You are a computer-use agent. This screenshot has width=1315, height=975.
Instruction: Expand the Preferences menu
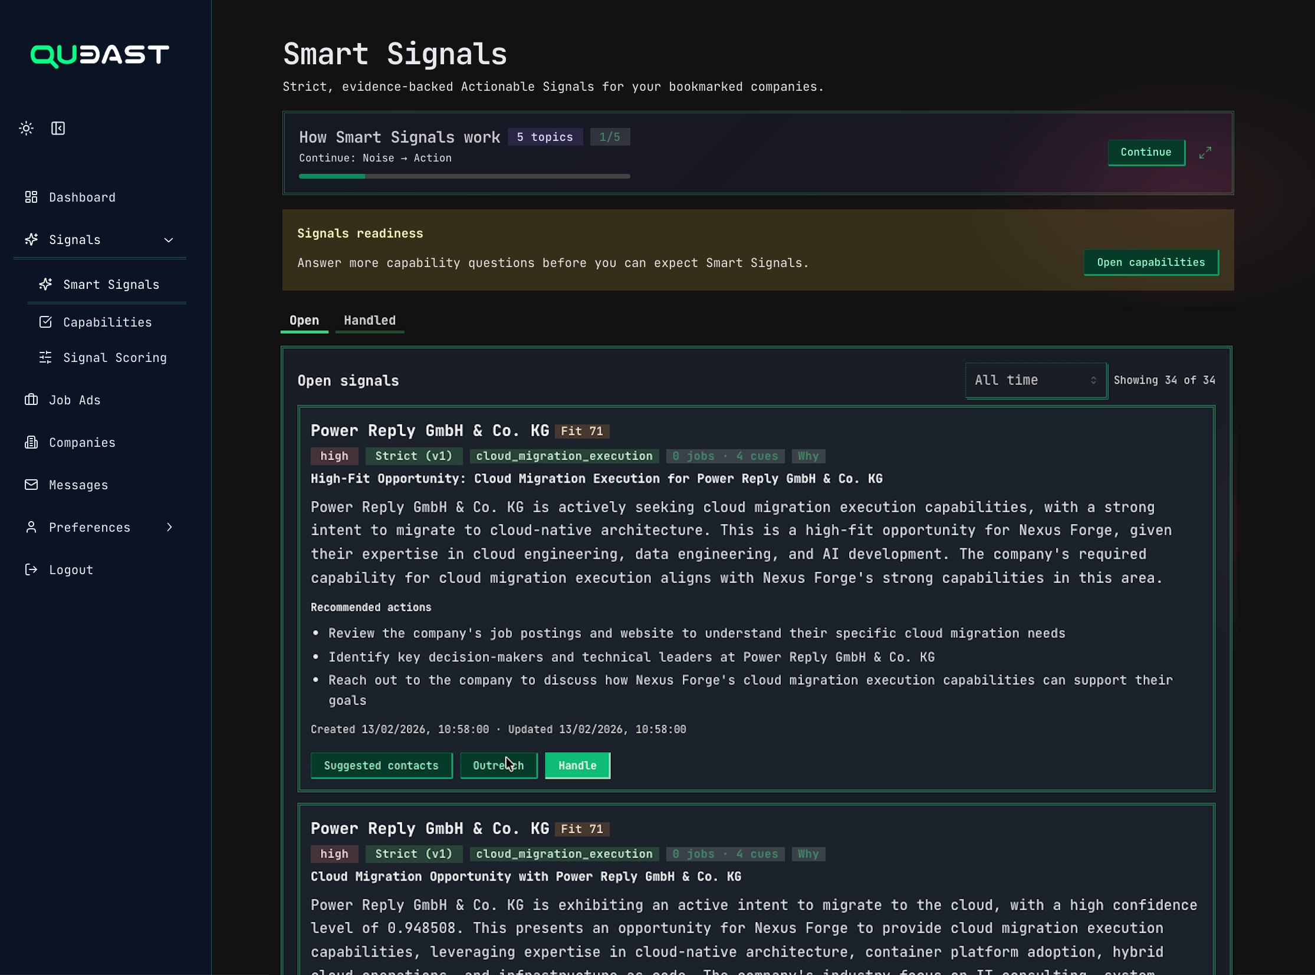pyautogui.click(x=169, y=527)
